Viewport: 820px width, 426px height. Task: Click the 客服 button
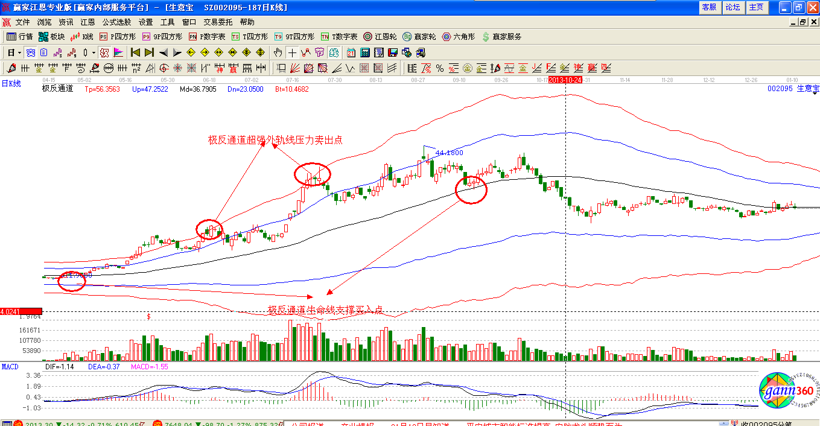point(709,7)
